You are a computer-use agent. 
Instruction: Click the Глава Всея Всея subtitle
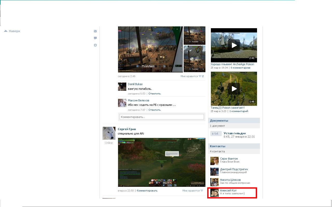tap(230, 162)
